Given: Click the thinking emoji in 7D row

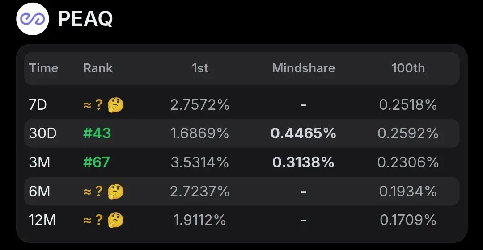Looking at the screenshot, I should tap(115, 105).
